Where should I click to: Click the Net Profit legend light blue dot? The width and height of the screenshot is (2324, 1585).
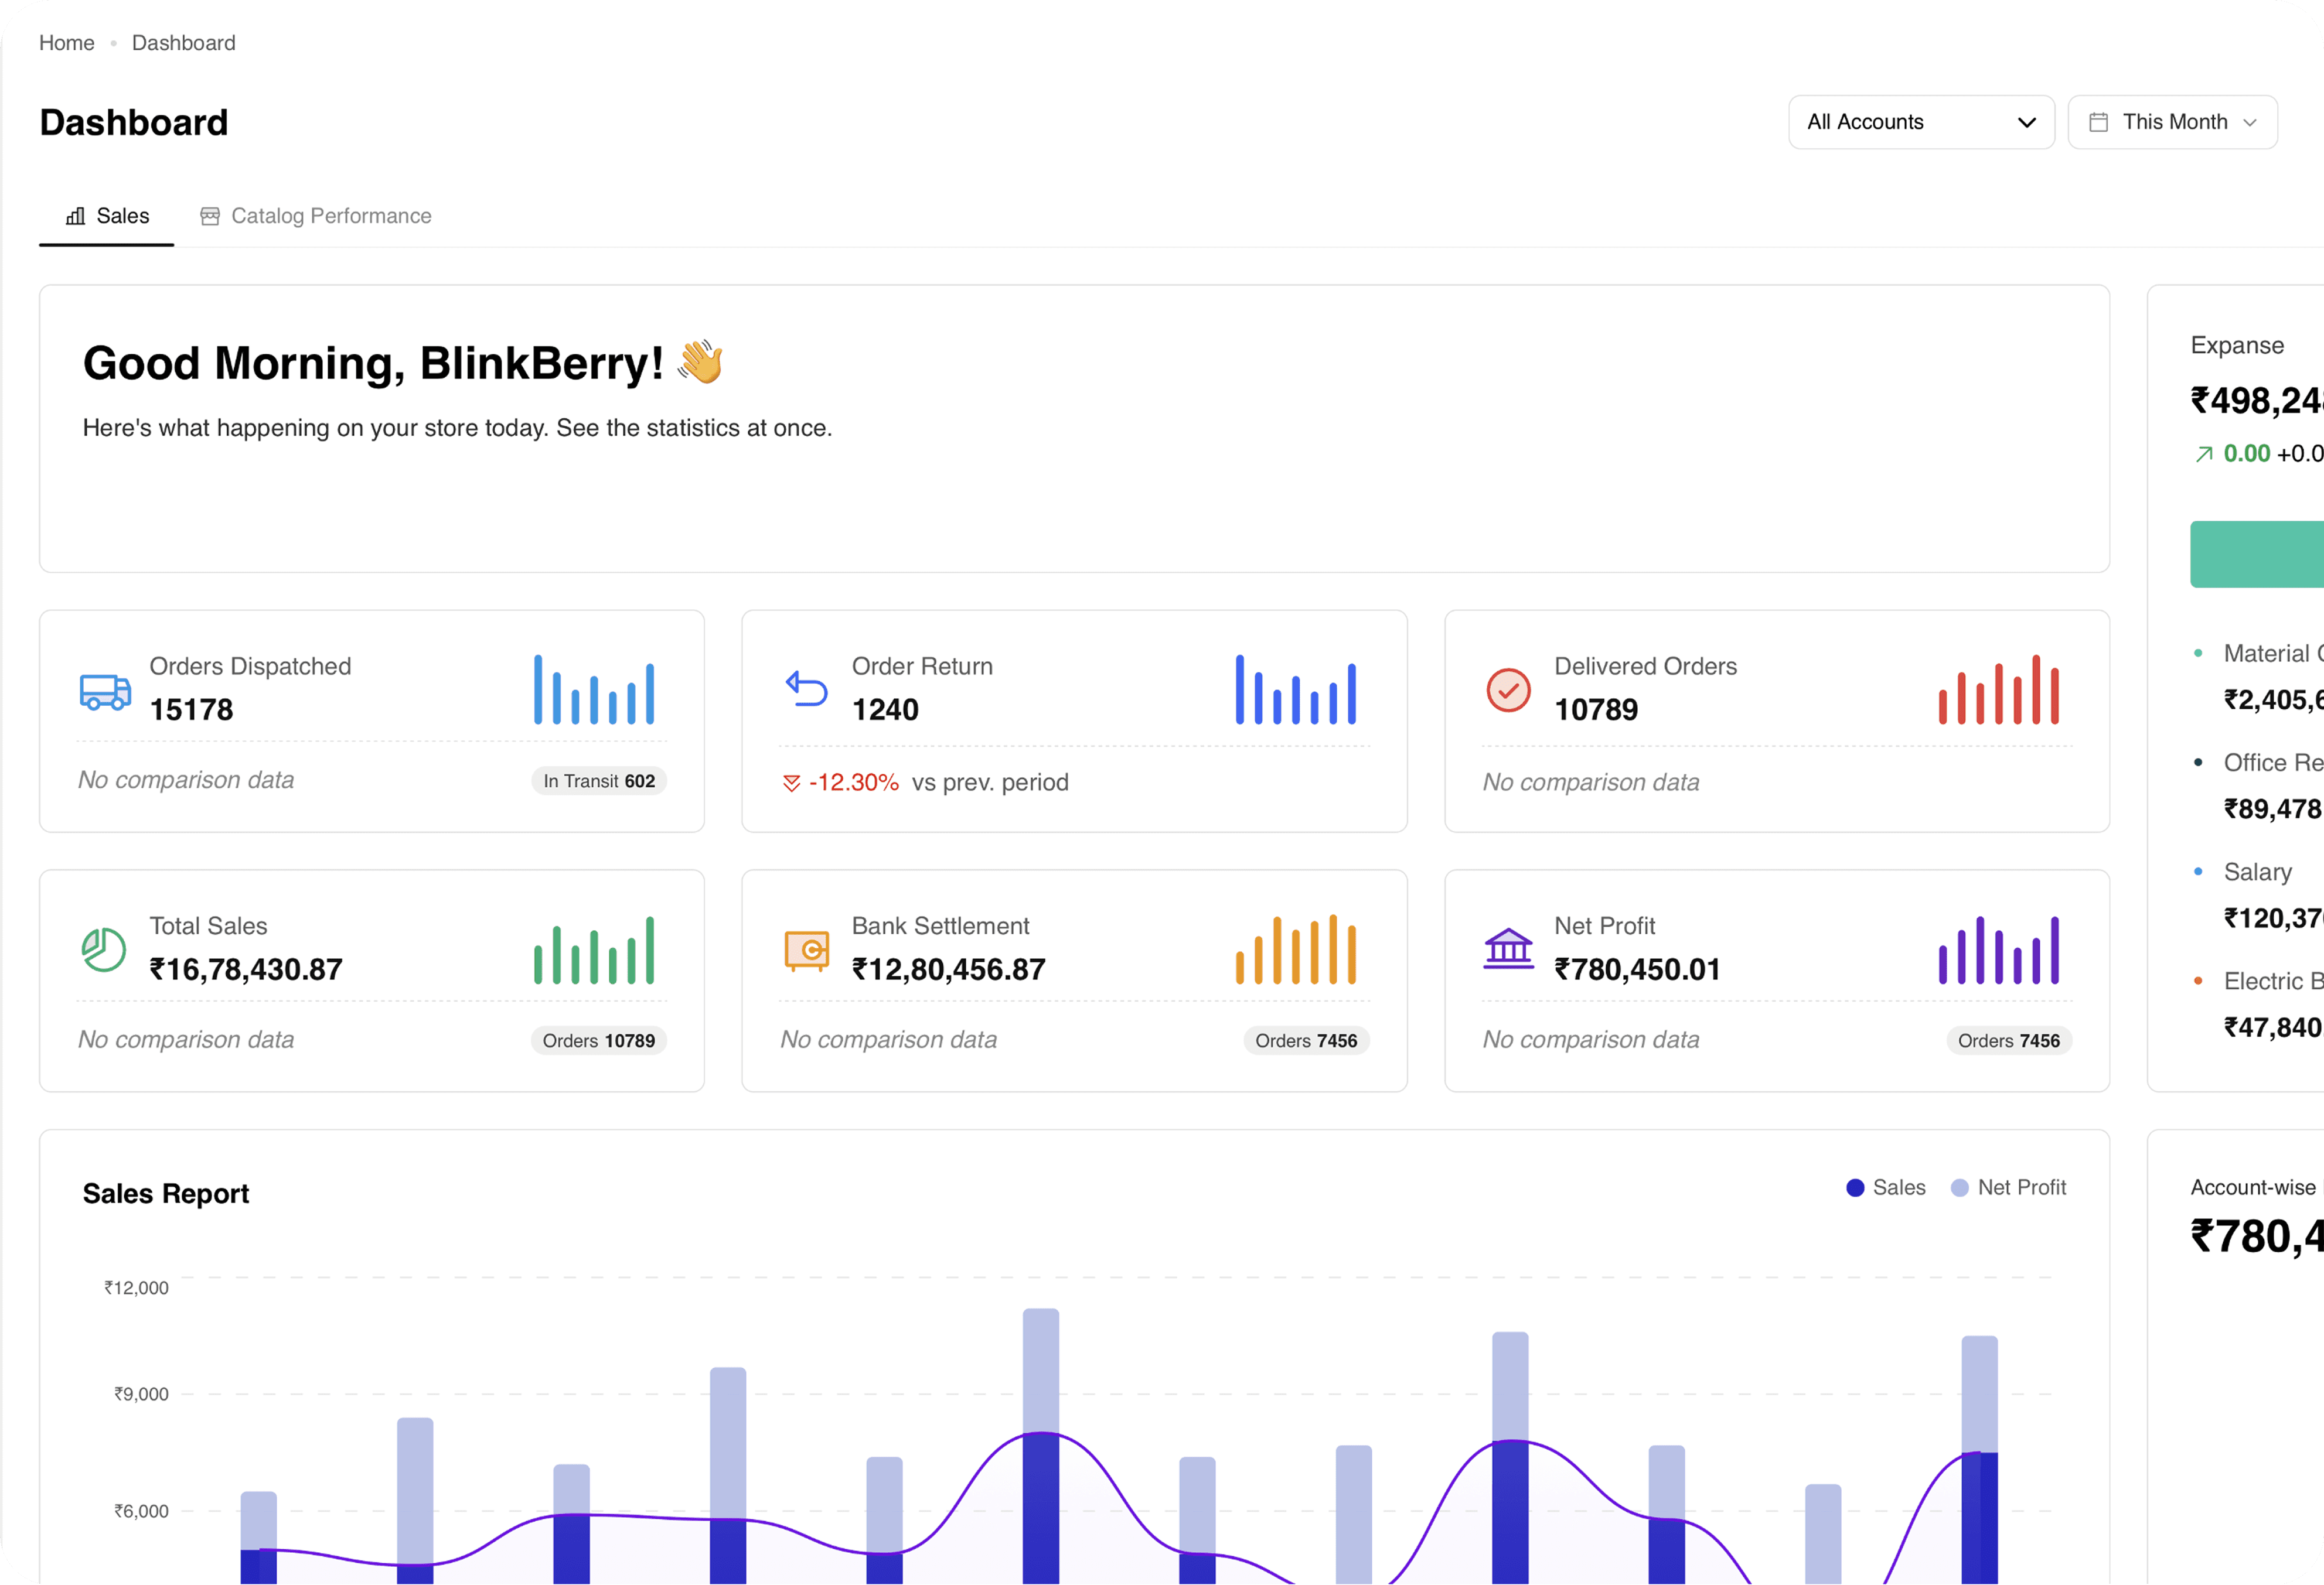tap(1960, 1188)
